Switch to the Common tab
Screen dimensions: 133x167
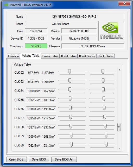[14, 56]
